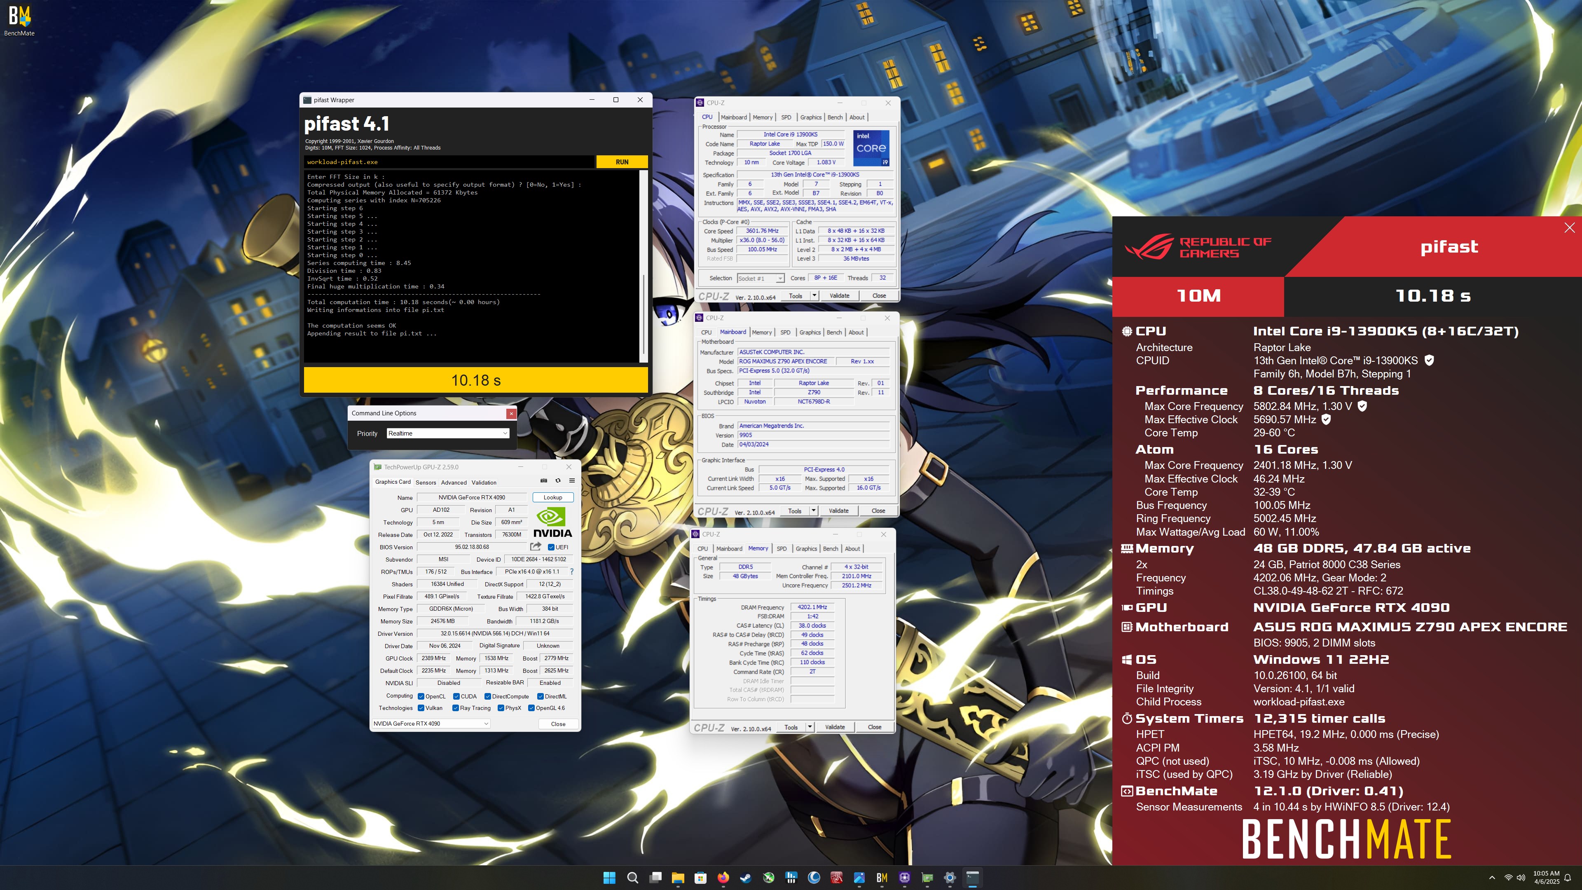Open the Photos app taskbar icon
The width and height of the screenshot is (1582, 890).
tap(859, 878)
